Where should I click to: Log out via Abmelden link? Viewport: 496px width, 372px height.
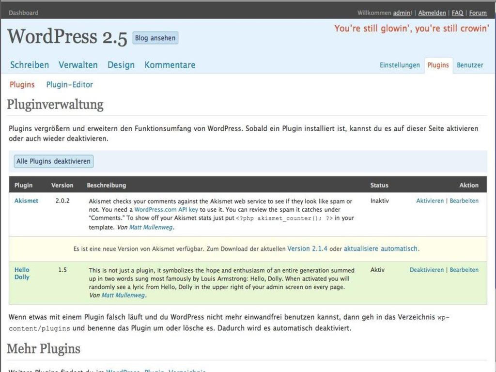pyautogui.click(x=432, y=13)
